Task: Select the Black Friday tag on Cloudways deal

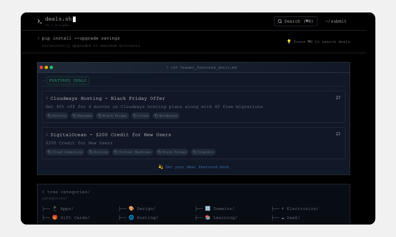Action: (x=112, y=116)
